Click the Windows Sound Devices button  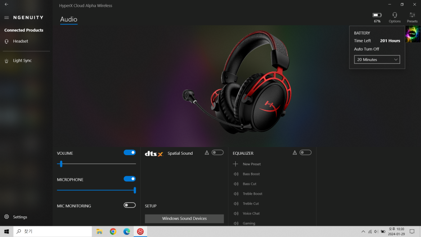[x=184, y=219]
